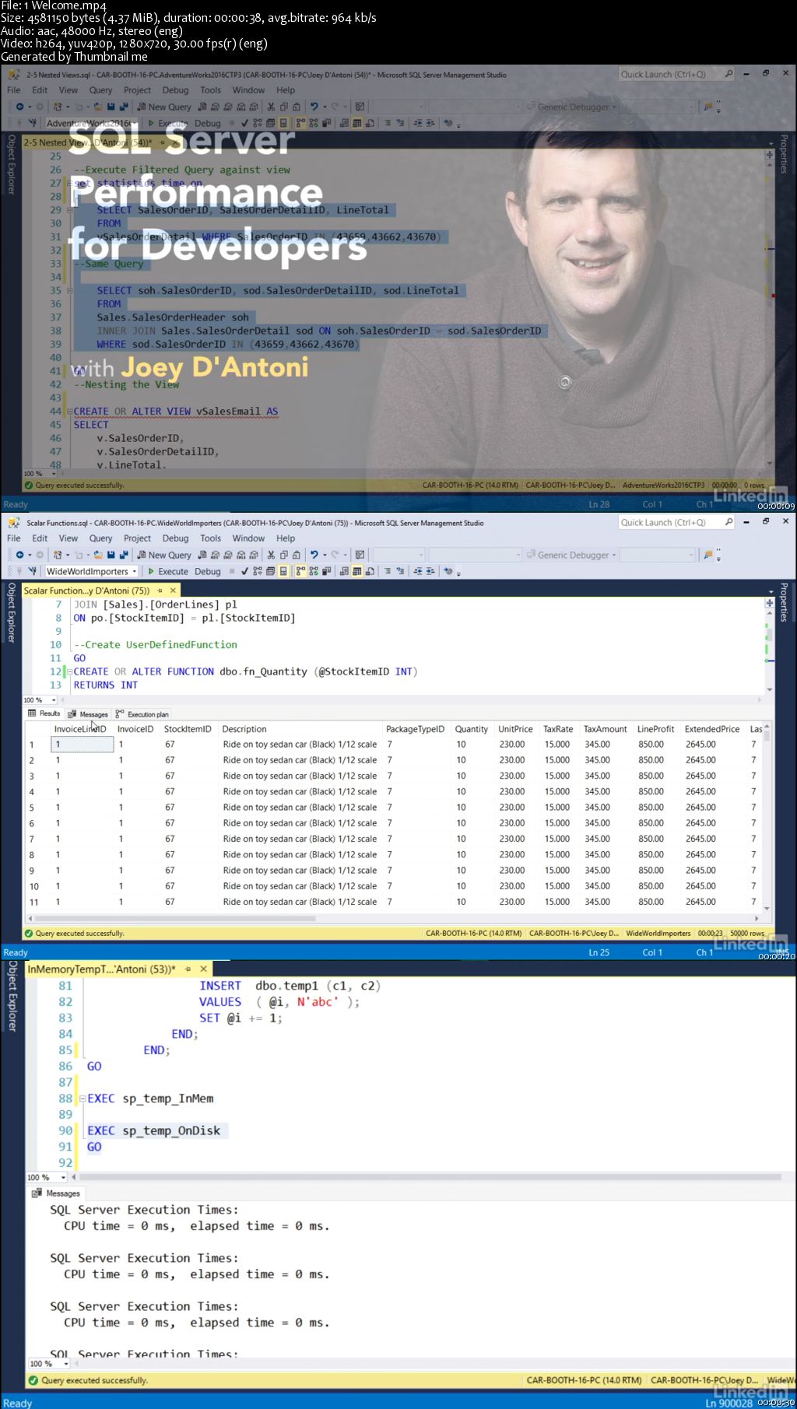This screenshot has height=1409, width=797.
Task: Pin the Scalar Functions document tab
Action: [160, 591]
